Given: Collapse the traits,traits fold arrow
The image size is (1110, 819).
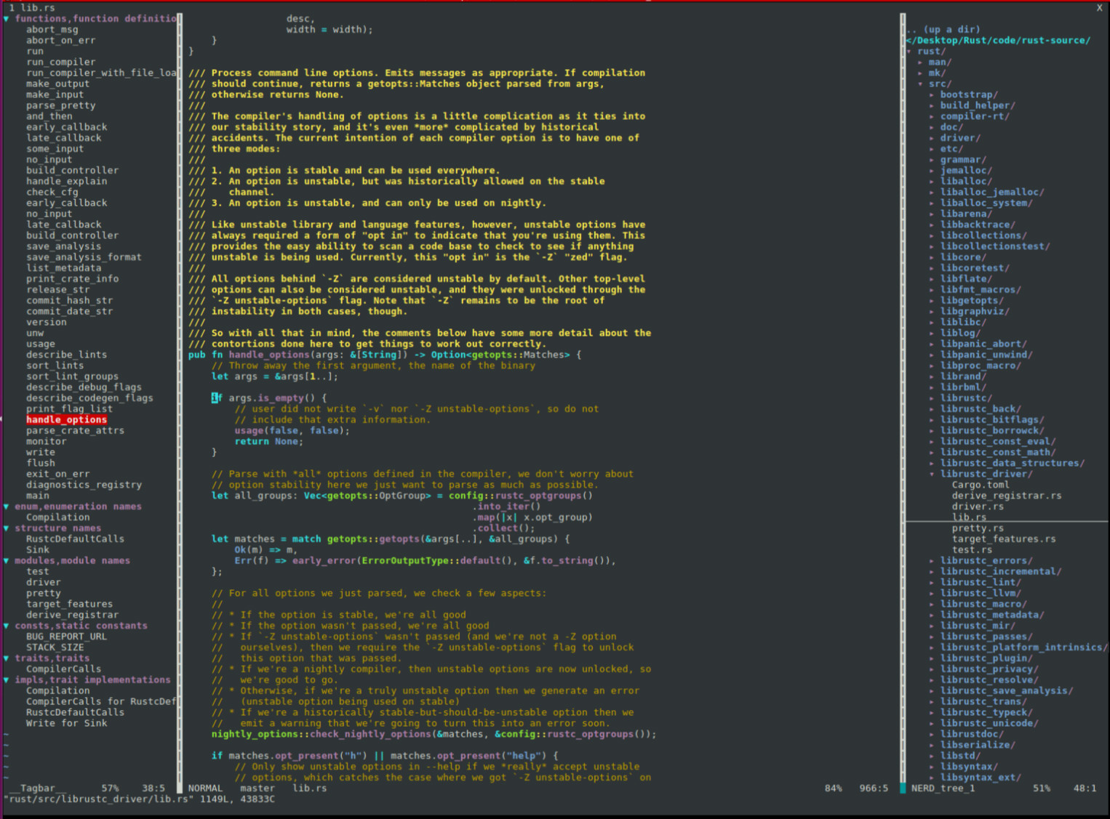Looking at the screenshot, I should pos(7,658).
